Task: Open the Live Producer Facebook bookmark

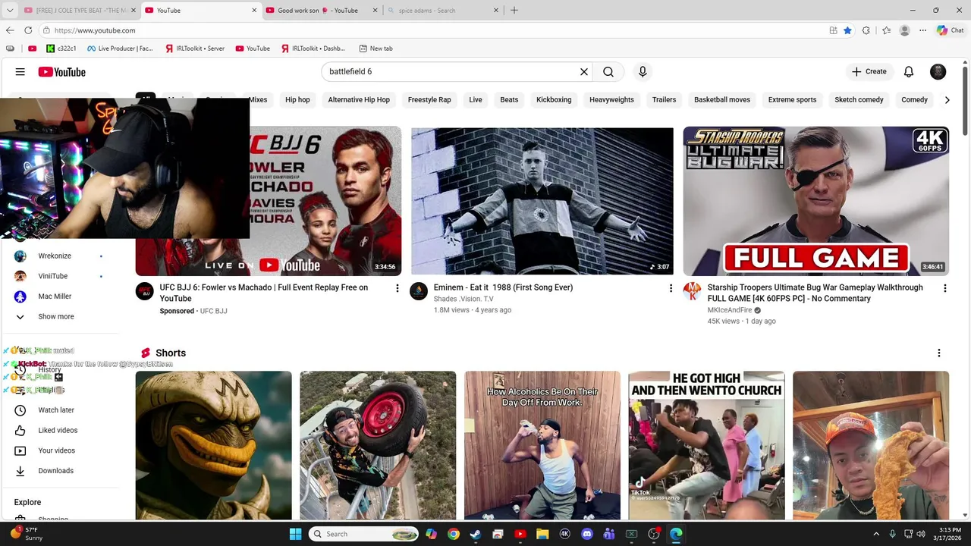Action: (120, 49)
